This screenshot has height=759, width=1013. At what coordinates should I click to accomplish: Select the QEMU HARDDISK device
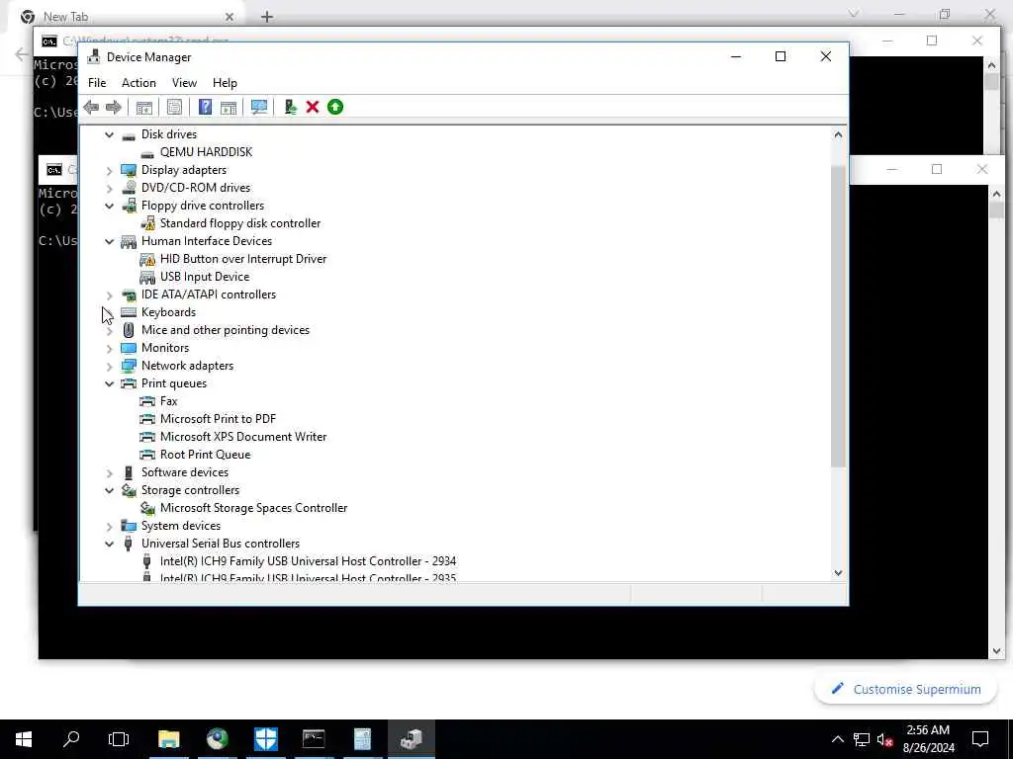(x=206, y=152)
